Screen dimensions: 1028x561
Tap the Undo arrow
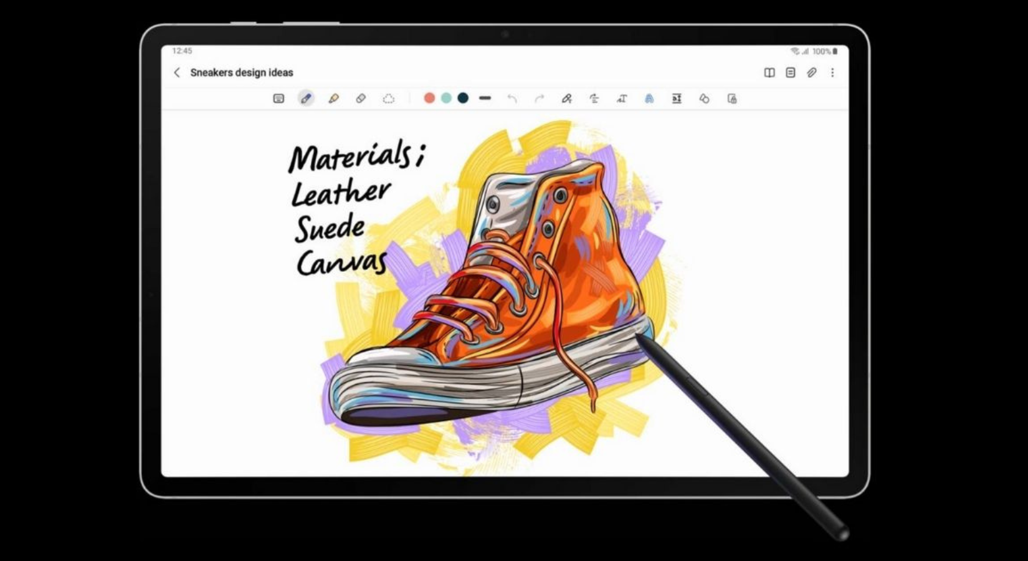[513, 98]
